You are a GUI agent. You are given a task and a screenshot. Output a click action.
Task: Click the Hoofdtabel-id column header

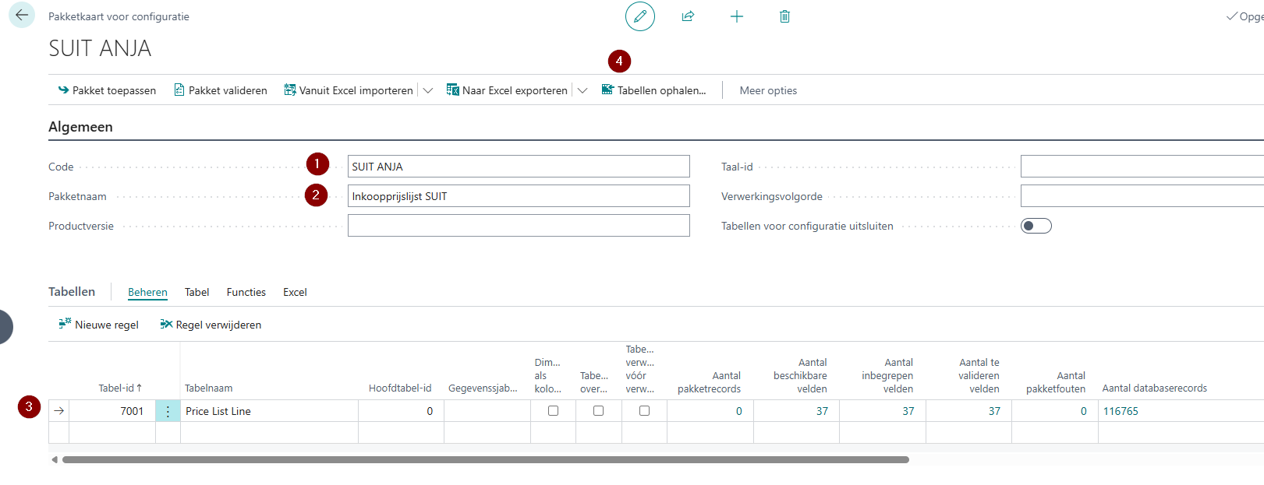click(x=400, y=388)
